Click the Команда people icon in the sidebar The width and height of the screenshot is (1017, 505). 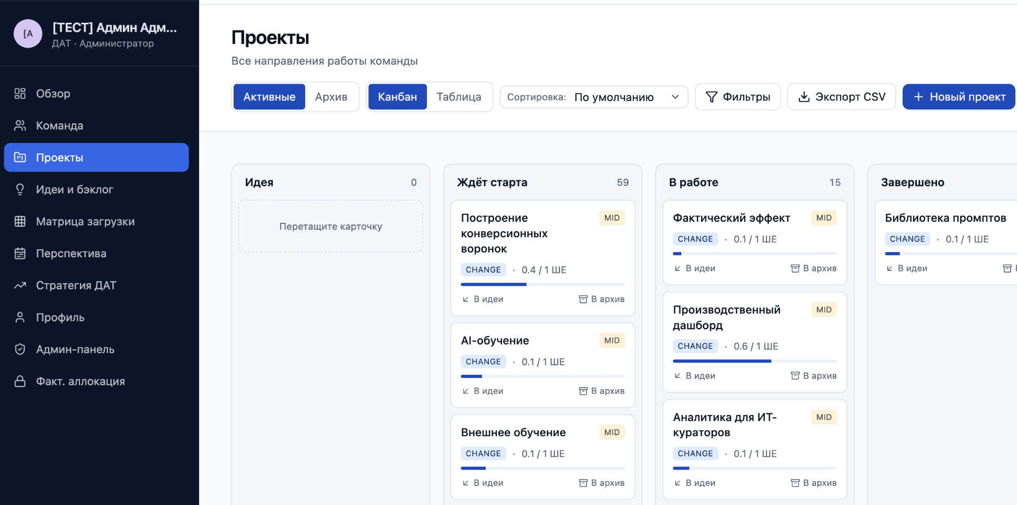(20, 125)
